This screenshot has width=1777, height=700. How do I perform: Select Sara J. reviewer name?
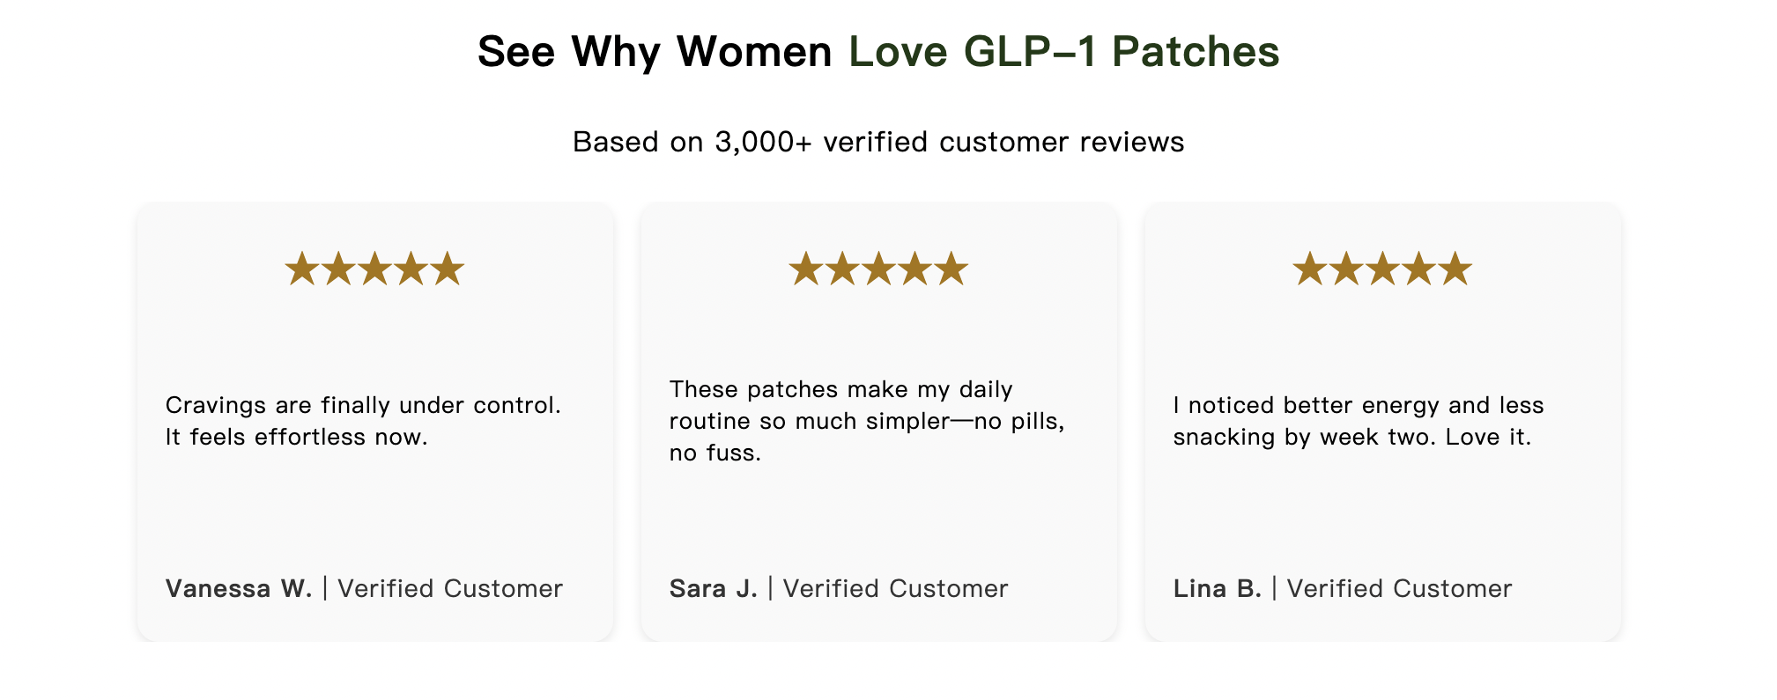point(714,588)
